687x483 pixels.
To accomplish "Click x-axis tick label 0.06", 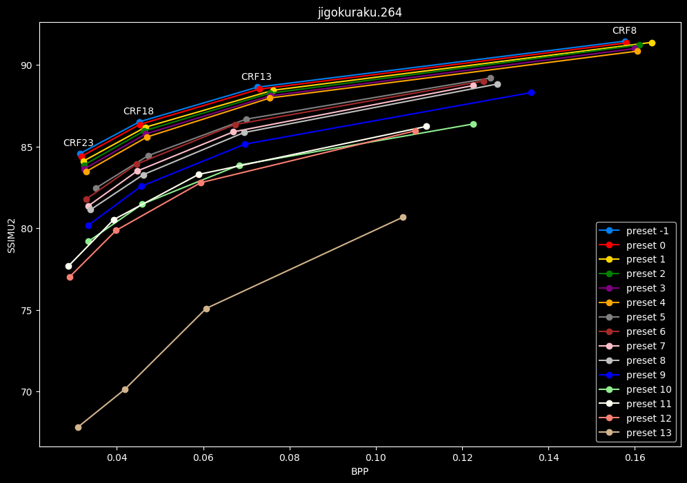I will pos(203,458).
